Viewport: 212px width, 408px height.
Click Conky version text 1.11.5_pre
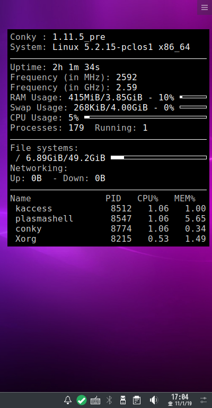79,37
